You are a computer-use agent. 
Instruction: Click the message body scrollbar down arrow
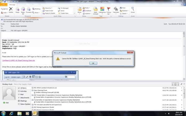184,79
